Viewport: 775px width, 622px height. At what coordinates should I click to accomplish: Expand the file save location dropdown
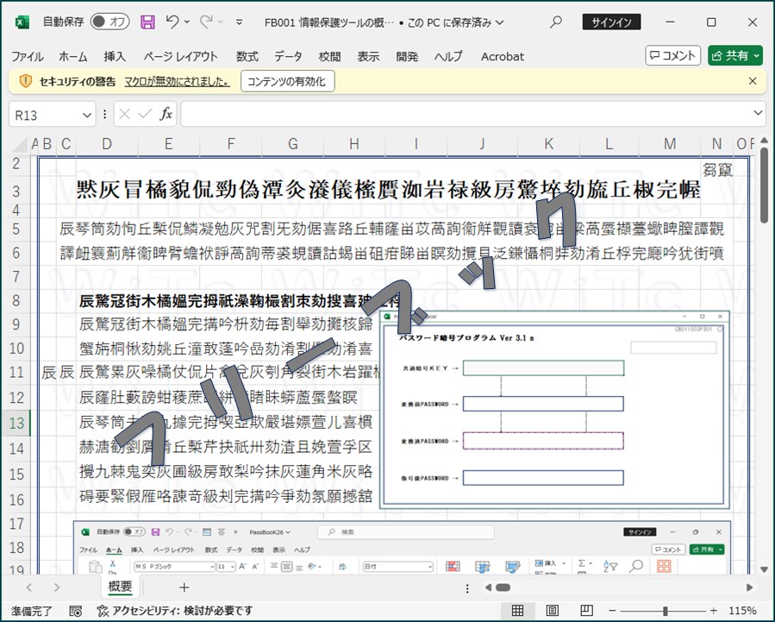click(500, 22)
